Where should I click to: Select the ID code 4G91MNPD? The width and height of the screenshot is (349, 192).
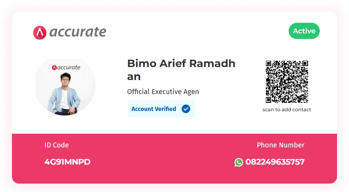pyautogui.click(x=67, y=162)
